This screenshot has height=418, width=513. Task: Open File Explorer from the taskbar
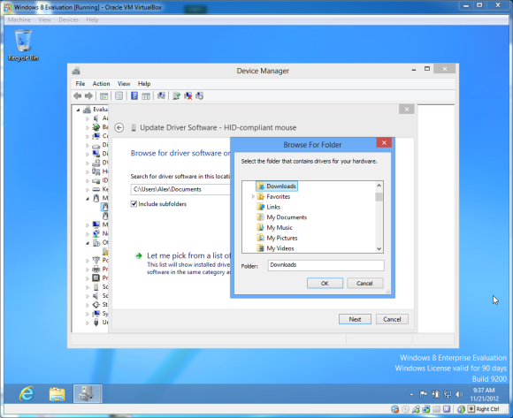tap(57, 393)
